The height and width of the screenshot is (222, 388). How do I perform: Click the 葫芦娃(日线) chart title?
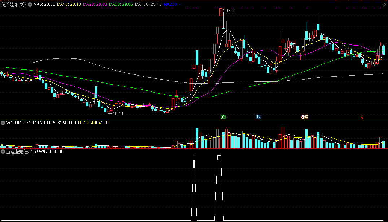(13, 4)
